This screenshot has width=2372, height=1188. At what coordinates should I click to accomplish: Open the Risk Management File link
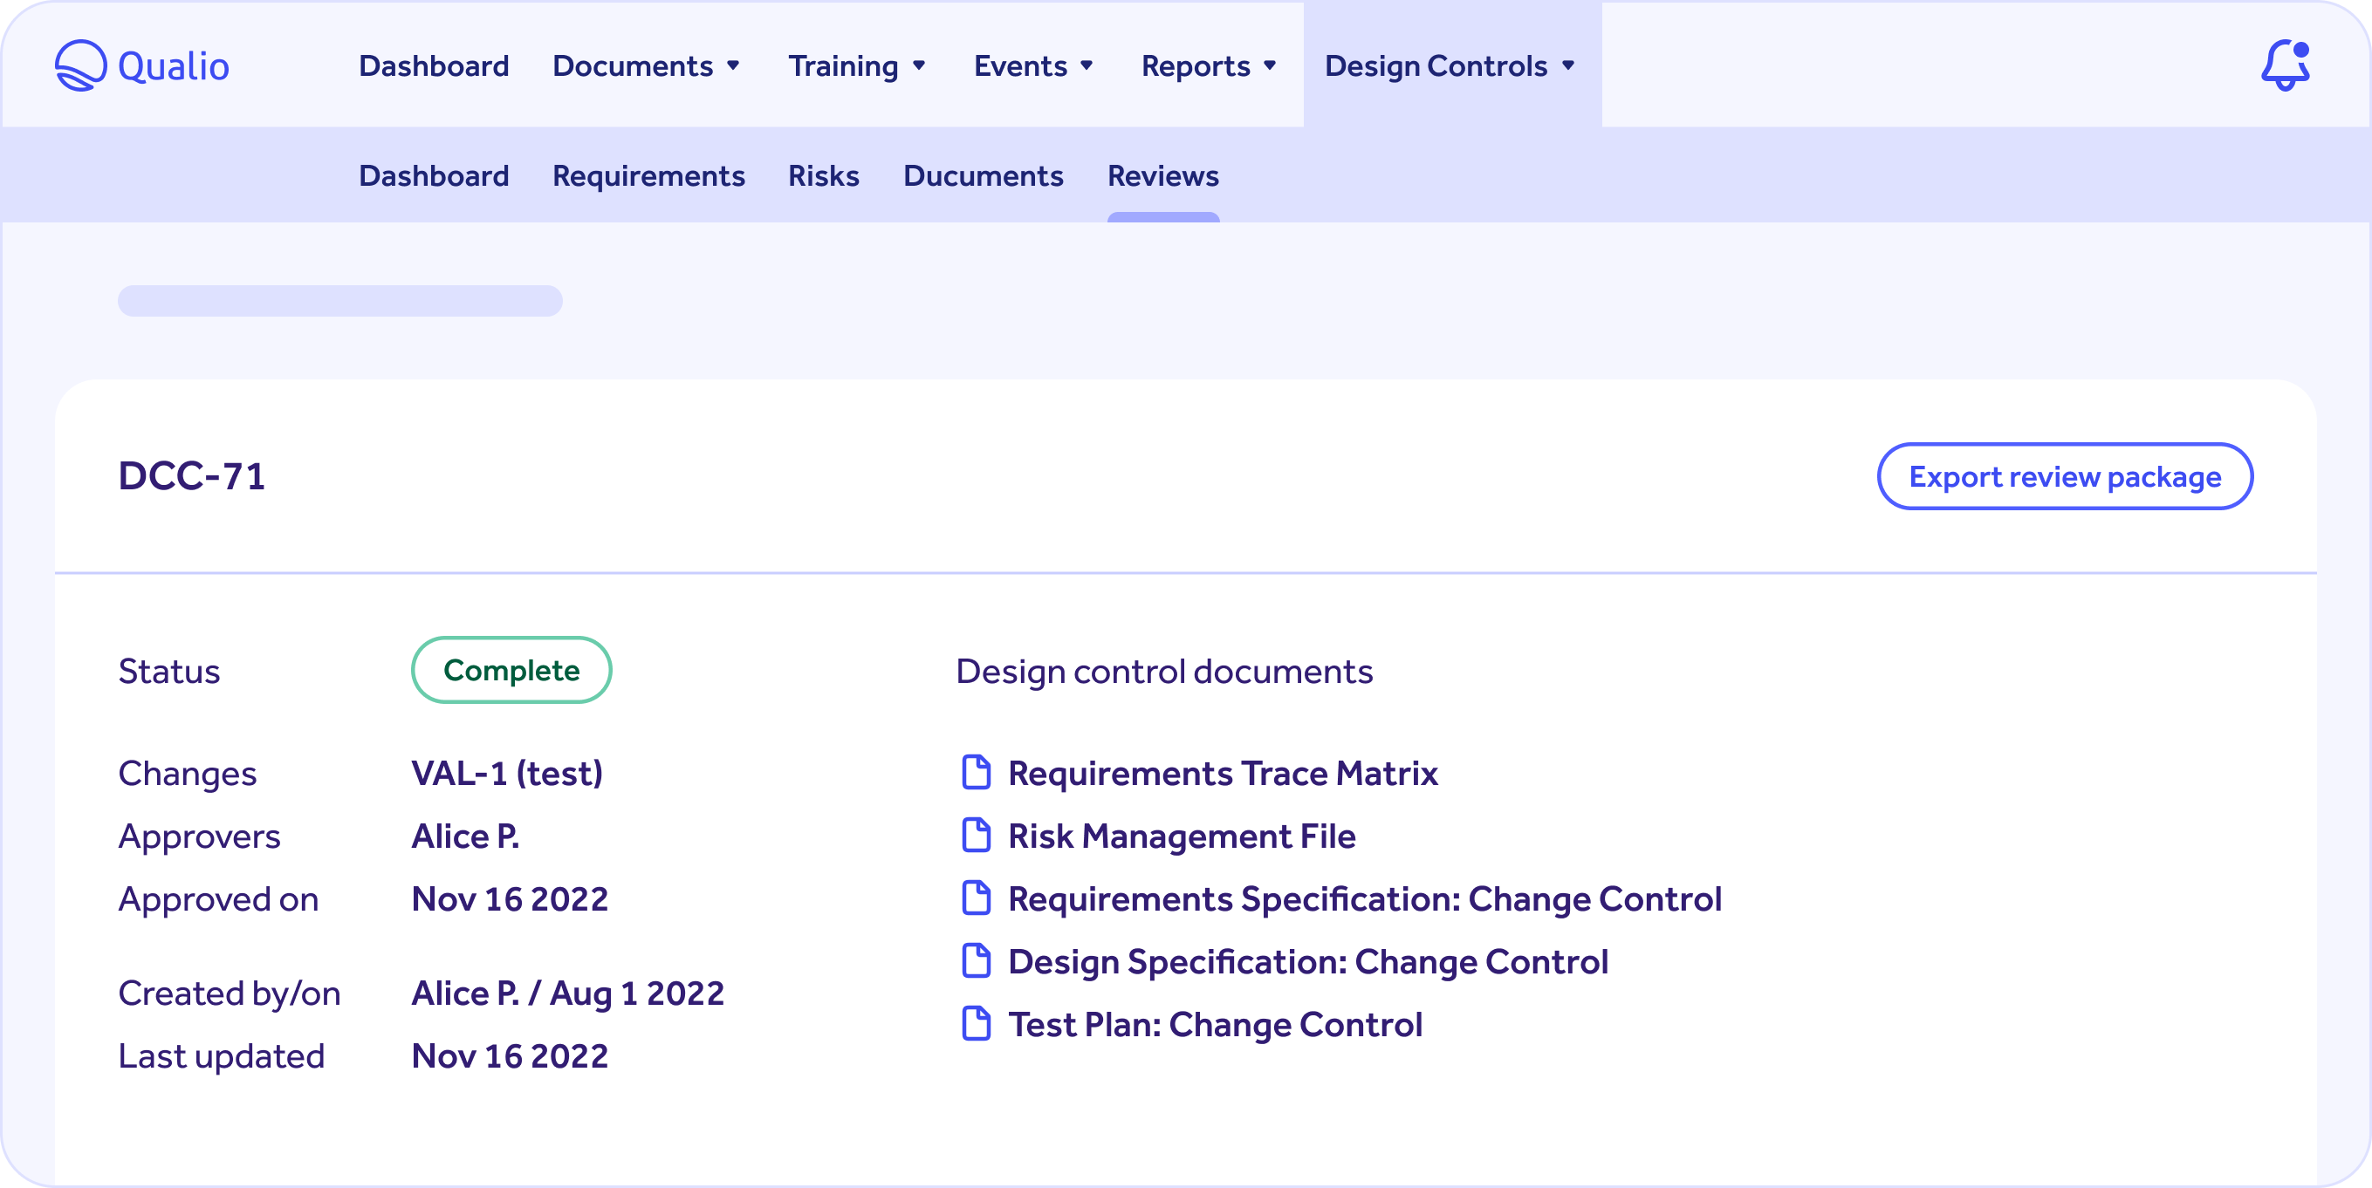tap(1183, 836)
